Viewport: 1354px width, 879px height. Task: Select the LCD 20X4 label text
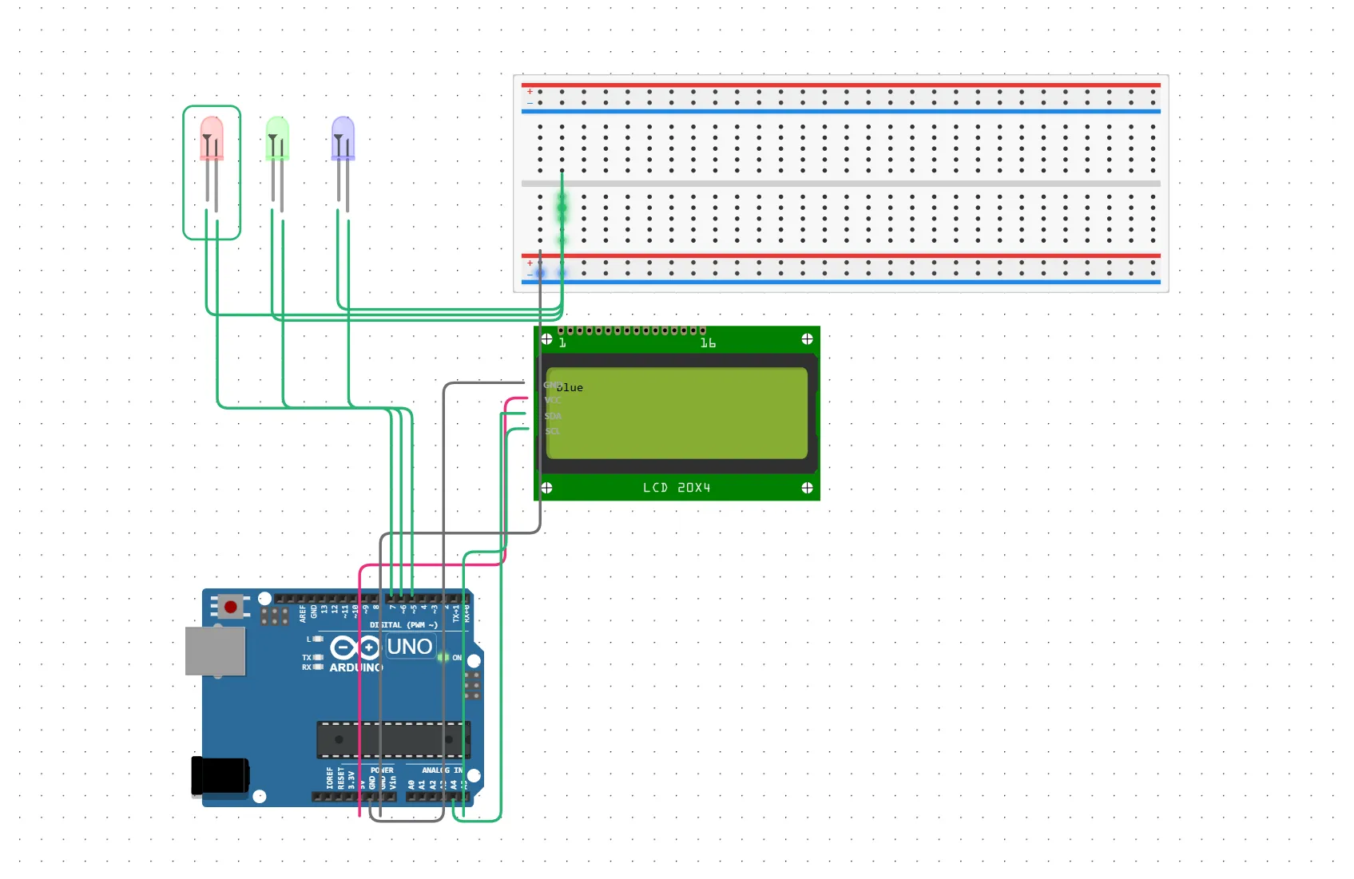pyautogui.click(x=677, y=488)
